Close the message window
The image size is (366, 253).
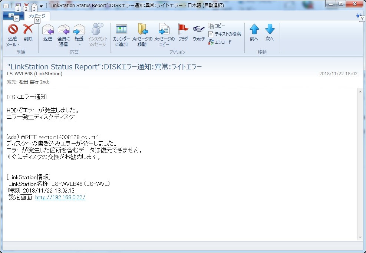pyautogui.click(x=355, y=4)
